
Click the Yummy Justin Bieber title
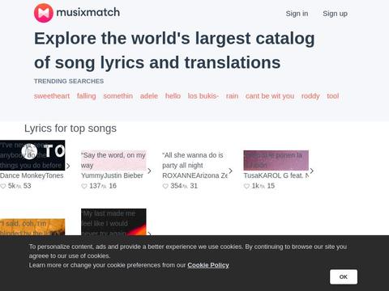(112, 175)
